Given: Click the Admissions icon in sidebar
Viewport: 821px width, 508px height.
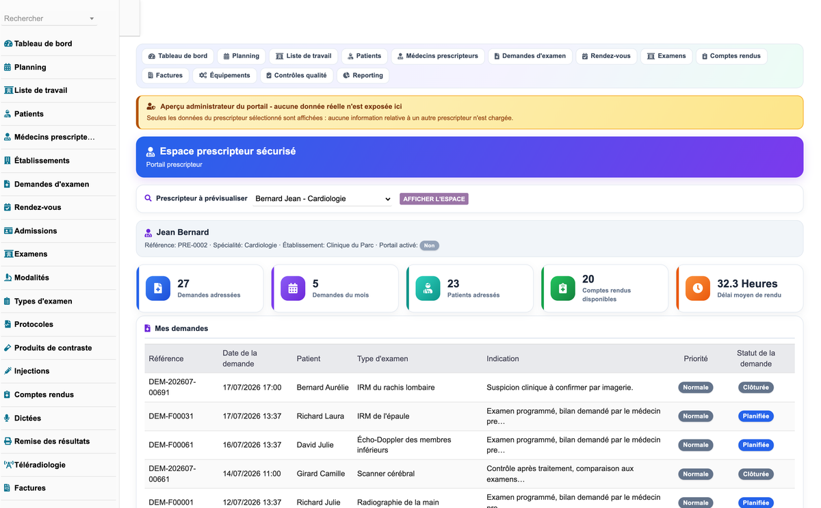Looking at the screenshot, I should coord(8,231).
